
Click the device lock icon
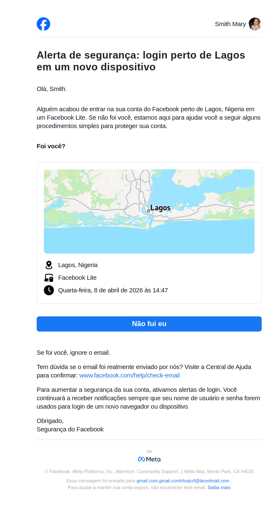tap(49, 278)
